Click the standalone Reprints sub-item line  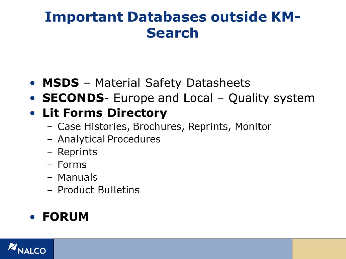coord(77,152)
